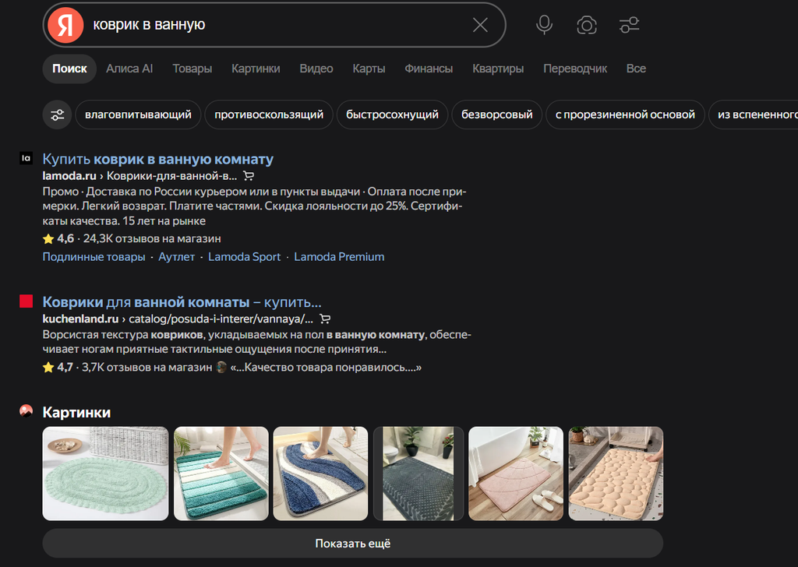Apply влаговпитывающий filter chip

138,115
